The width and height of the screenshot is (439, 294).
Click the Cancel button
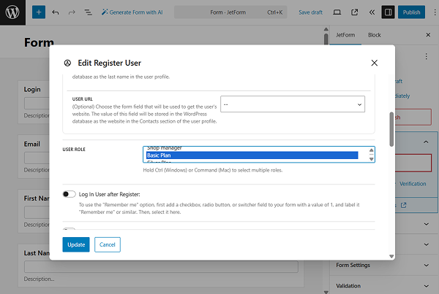coord(108,244)
